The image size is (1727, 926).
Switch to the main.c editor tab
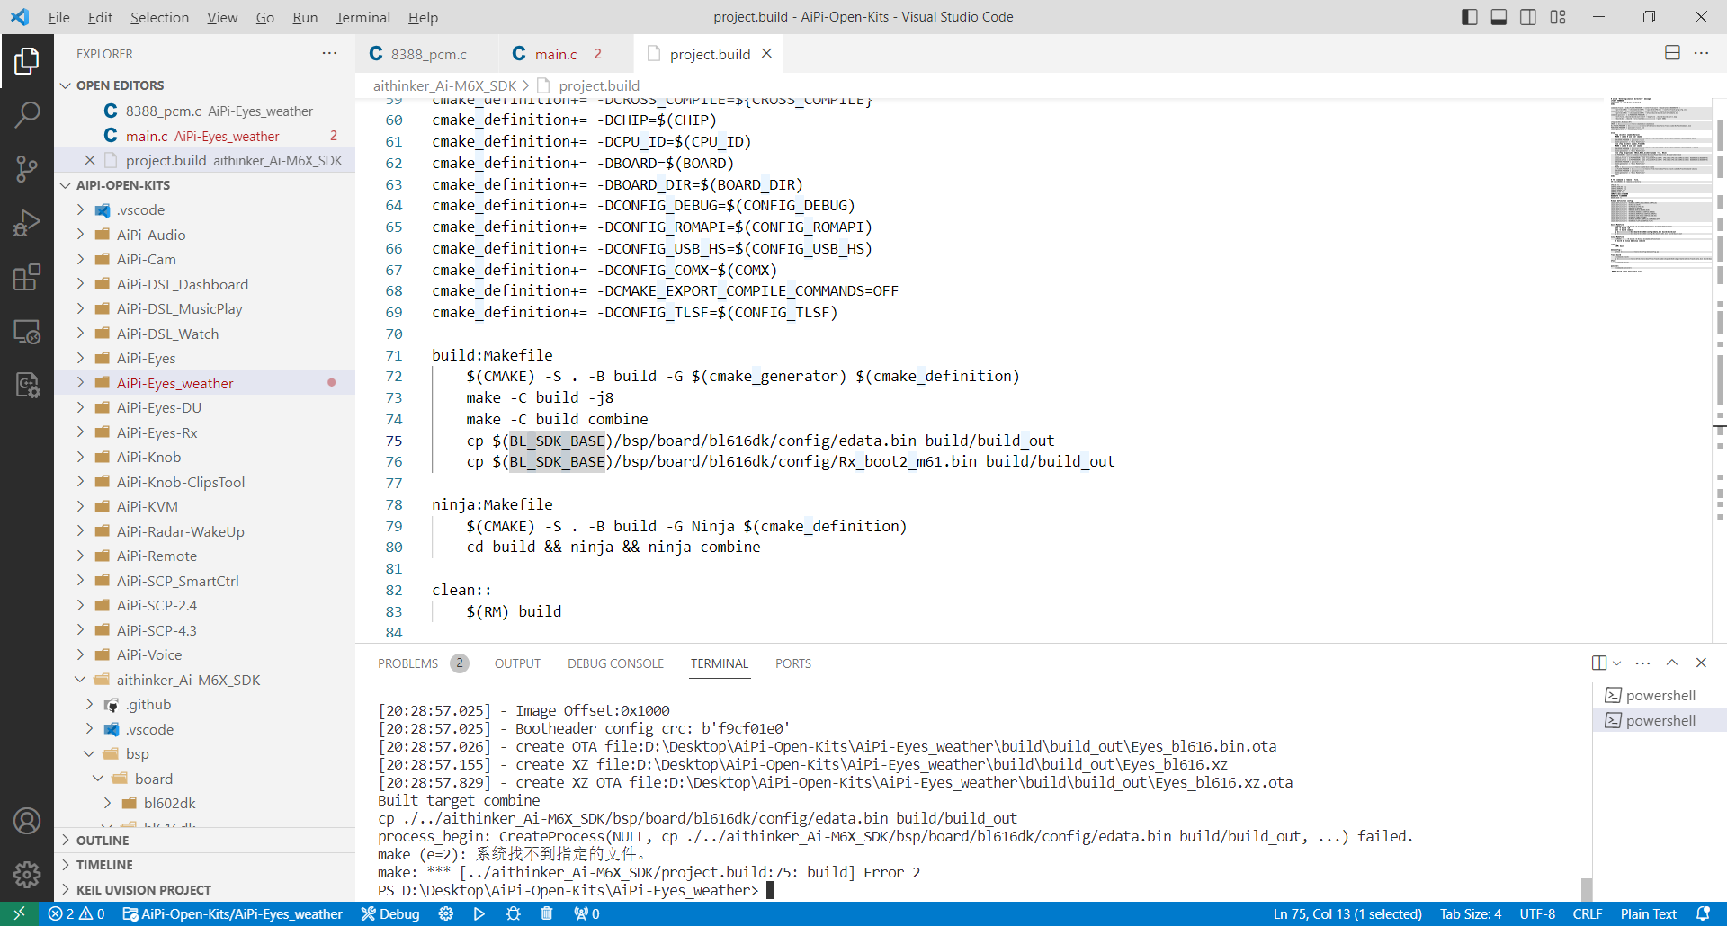[x=566, y=54]
